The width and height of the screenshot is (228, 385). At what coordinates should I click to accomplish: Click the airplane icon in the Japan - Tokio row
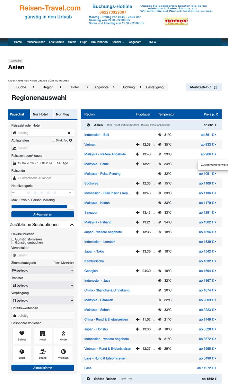138,251
